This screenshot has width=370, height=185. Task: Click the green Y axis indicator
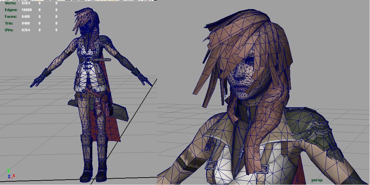8,171
